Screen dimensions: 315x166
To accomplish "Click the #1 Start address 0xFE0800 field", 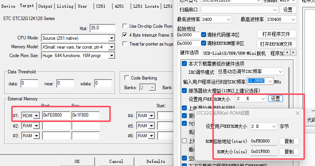I will pos(56,115).
